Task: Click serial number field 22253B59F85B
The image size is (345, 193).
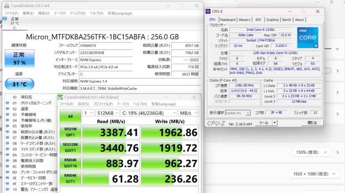Action: 106,53
